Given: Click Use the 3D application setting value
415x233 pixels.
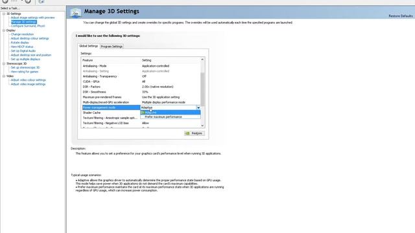Looking at the screenshot, I should coord(161,97).
